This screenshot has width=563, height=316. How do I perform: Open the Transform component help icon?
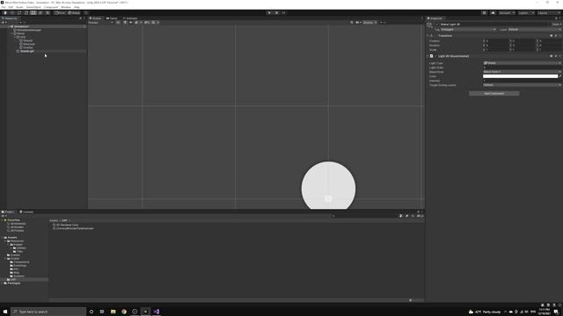(552, 36)
